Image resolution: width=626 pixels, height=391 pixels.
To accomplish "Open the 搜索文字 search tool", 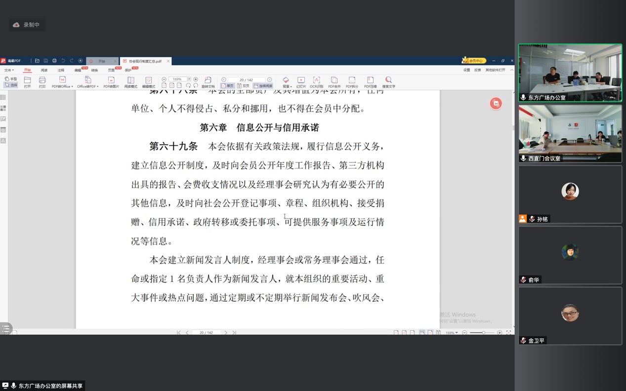I will (x=388, y=81).
